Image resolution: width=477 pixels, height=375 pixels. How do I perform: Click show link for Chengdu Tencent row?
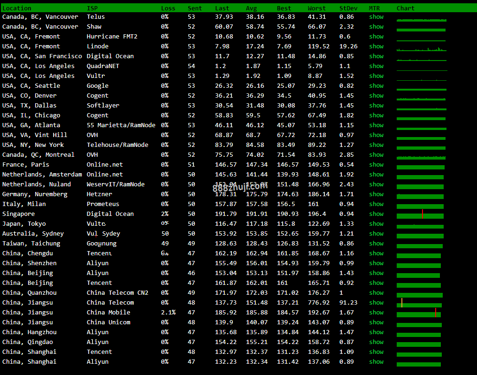tap(377, 253)
